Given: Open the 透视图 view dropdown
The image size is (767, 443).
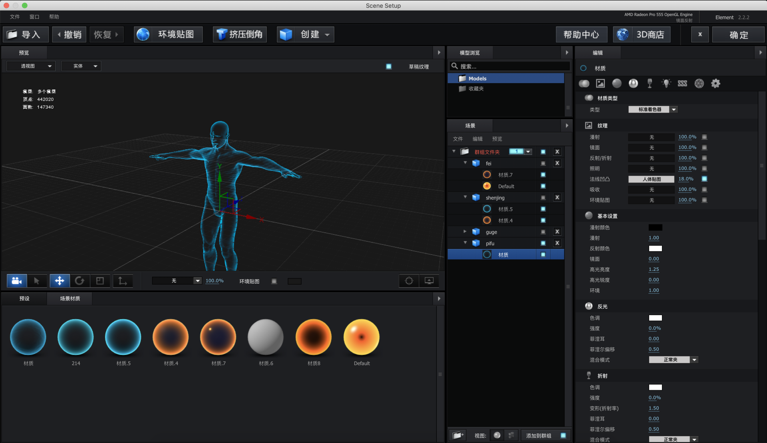Looking at the screenshot, I should [x=31, y=66].
